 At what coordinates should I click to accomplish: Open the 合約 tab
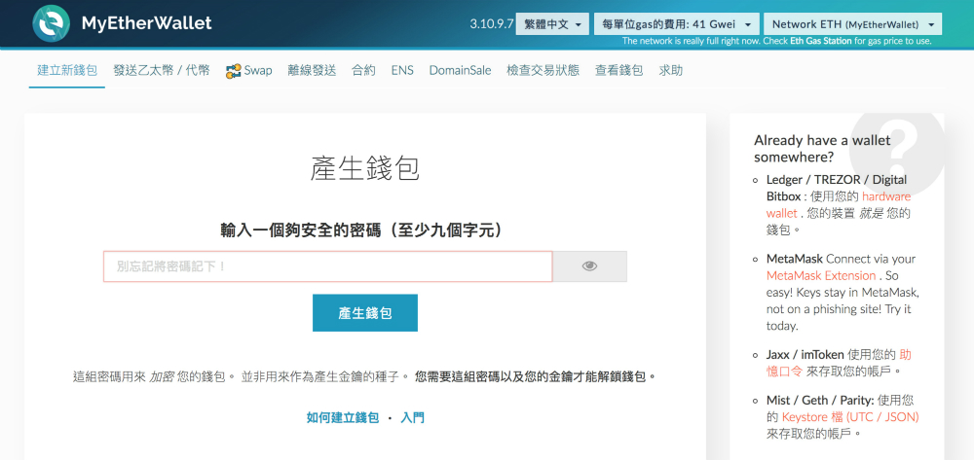coord(364,71)
